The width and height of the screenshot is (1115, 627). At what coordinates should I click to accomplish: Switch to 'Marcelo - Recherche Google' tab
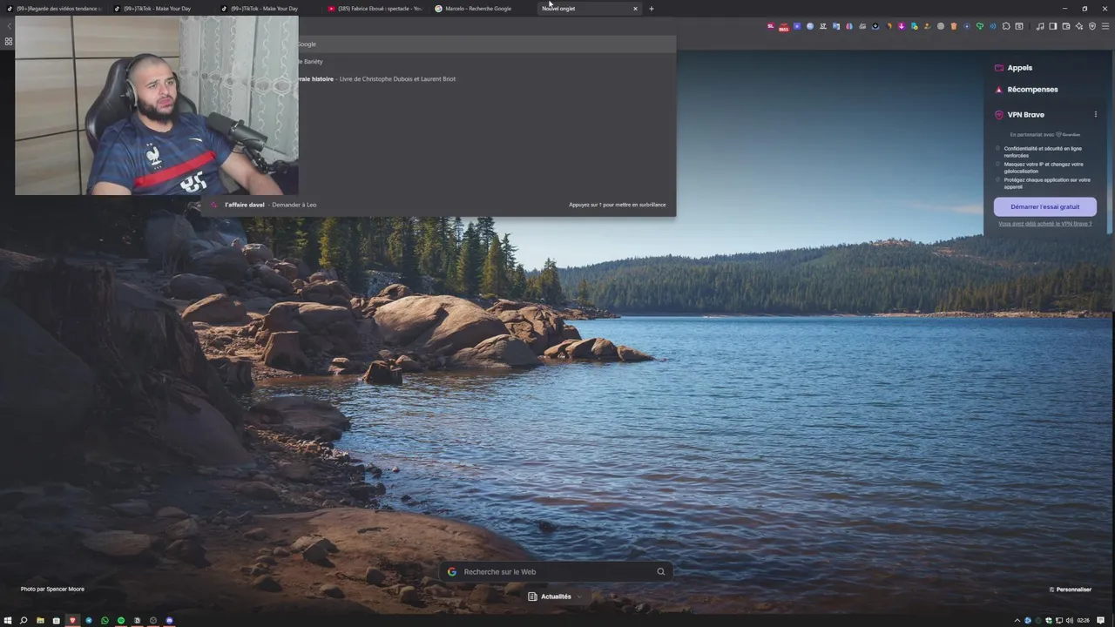[x=483, y=9]
